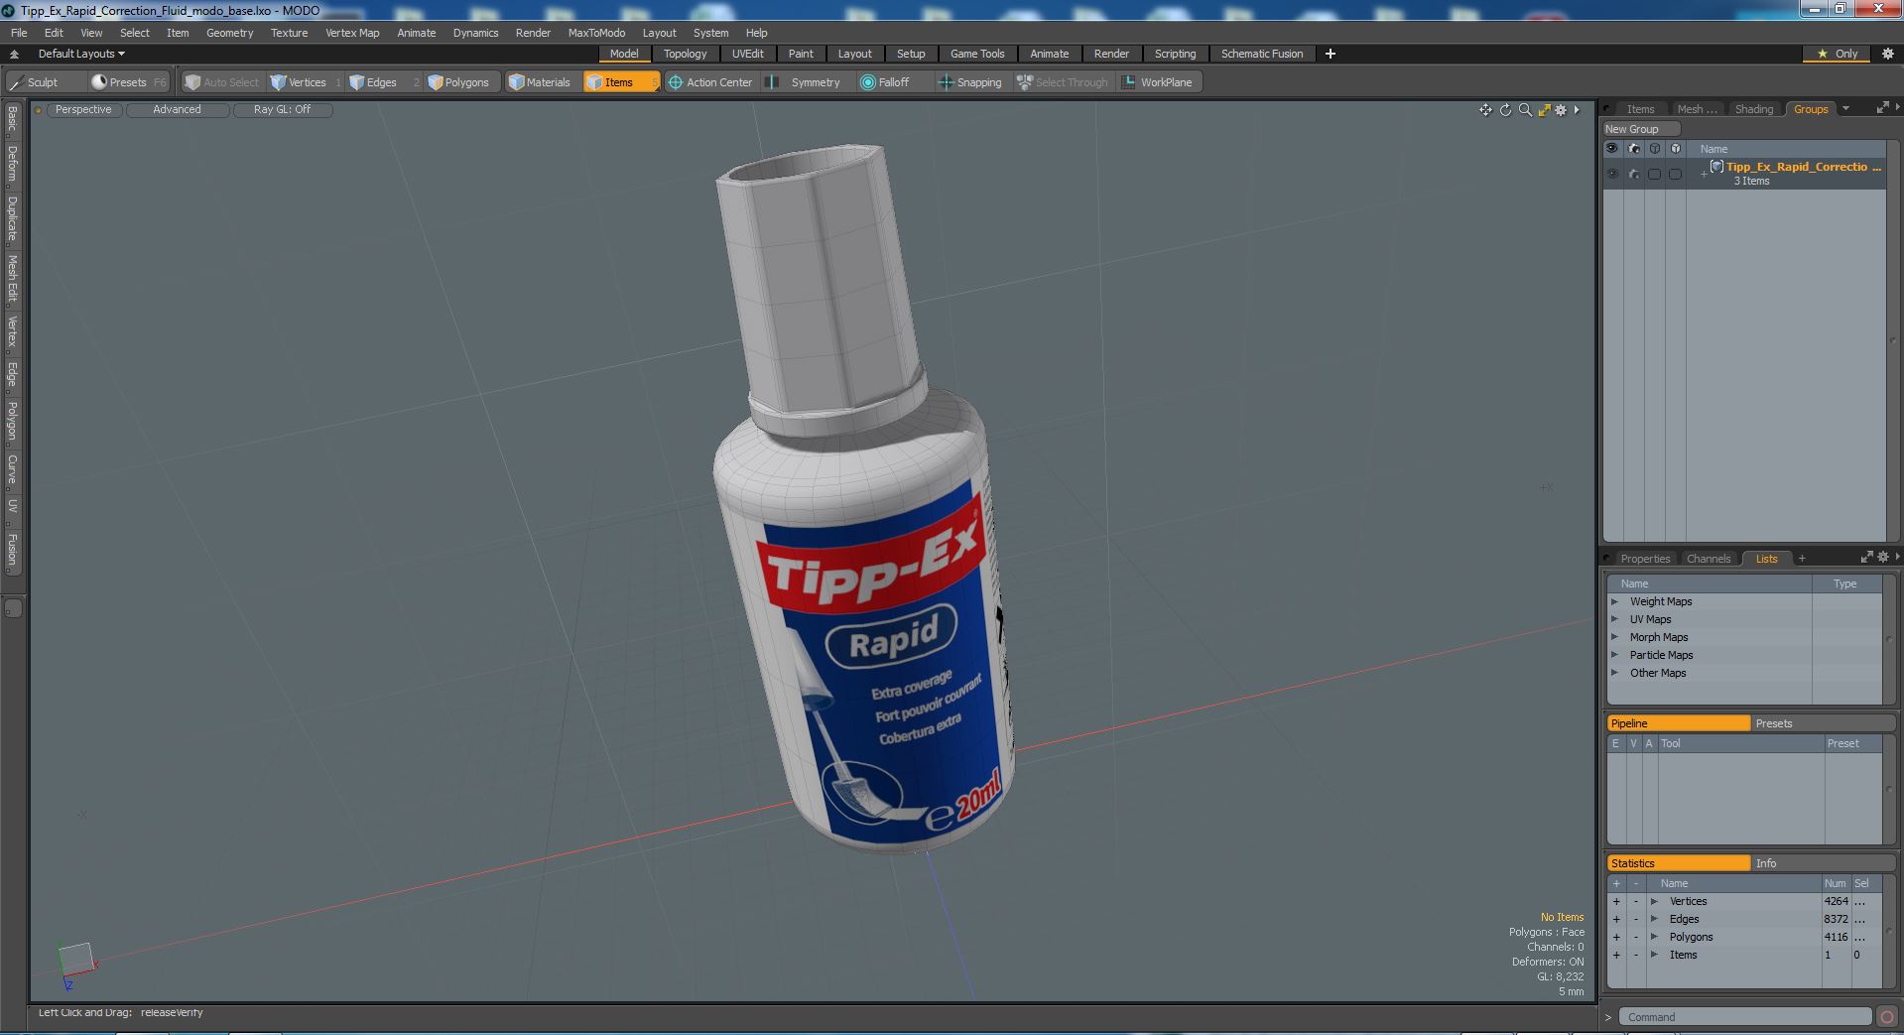Toggle render camera for Tipp_Ex group

pos(1634,174)
